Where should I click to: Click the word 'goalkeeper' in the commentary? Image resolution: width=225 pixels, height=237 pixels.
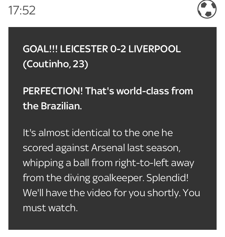pyautogui.click(x=118, y=178)
